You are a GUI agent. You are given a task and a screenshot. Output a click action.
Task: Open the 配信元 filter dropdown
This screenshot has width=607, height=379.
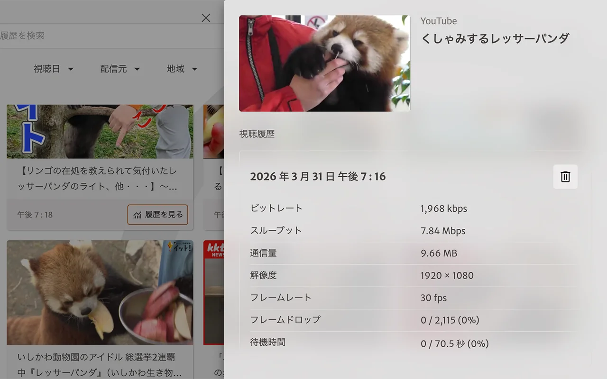pos(120,69)
